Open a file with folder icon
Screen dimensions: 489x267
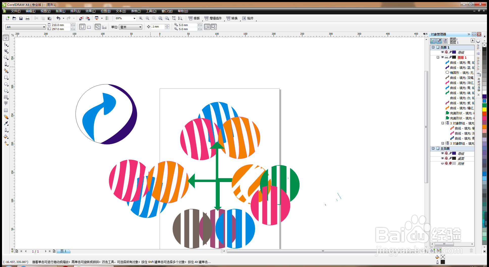click(14, 18)
